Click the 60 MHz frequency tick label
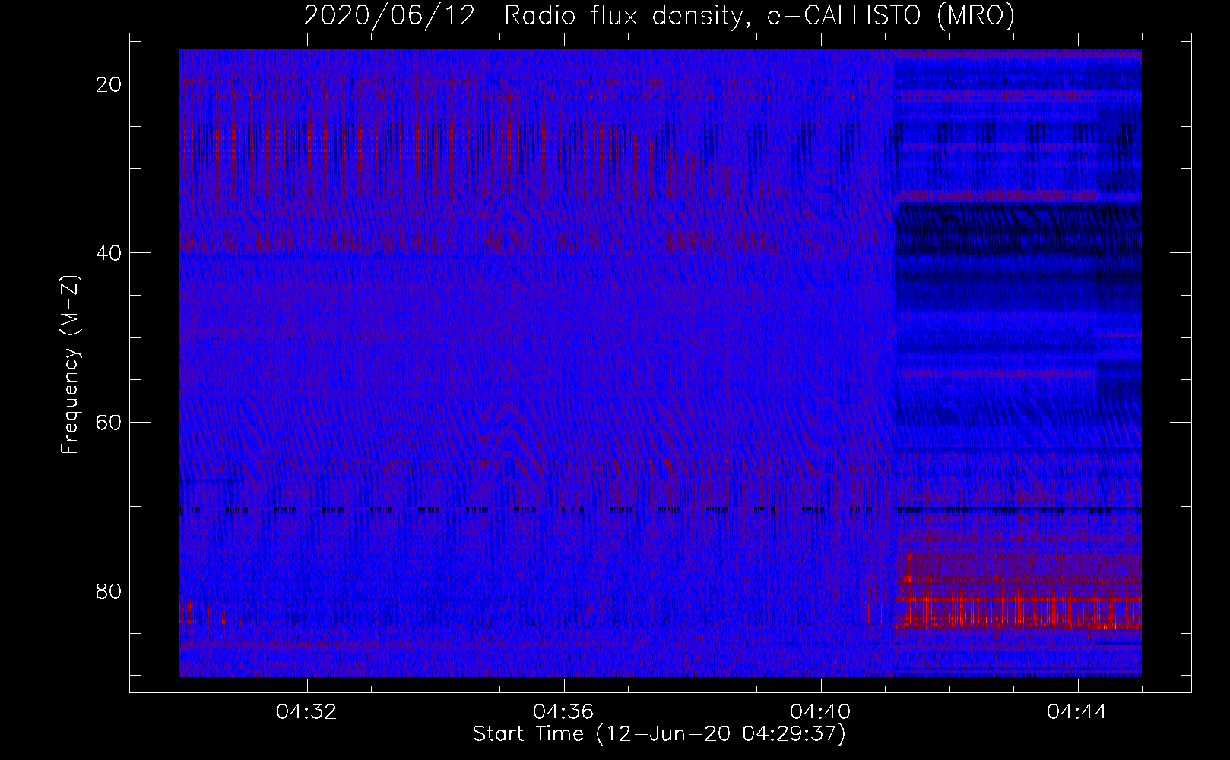1230x760 pixels. pyautogui.click(x=109, y=422)
